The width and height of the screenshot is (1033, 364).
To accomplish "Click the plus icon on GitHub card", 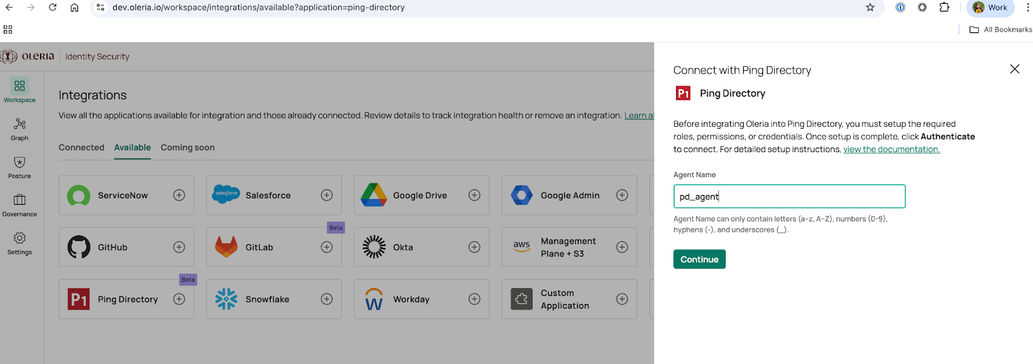I will click(179, 247).
